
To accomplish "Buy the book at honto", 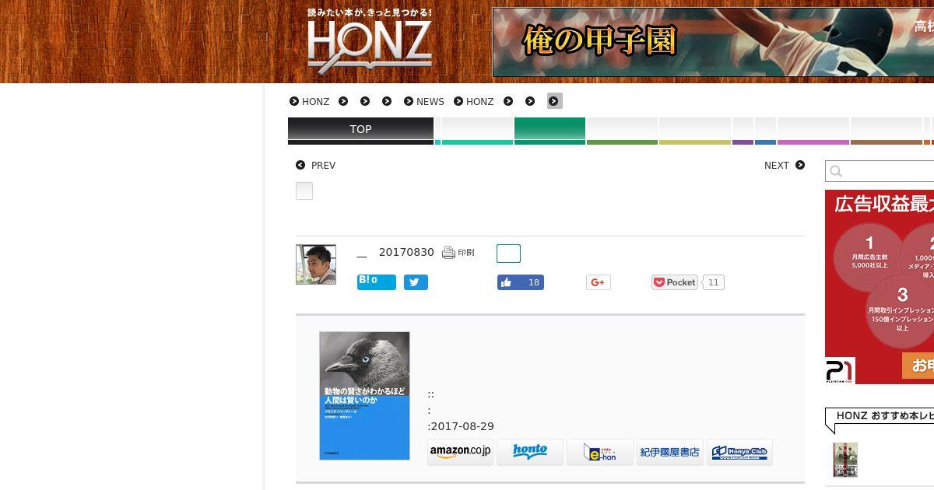I will click(x=530, y=452).
